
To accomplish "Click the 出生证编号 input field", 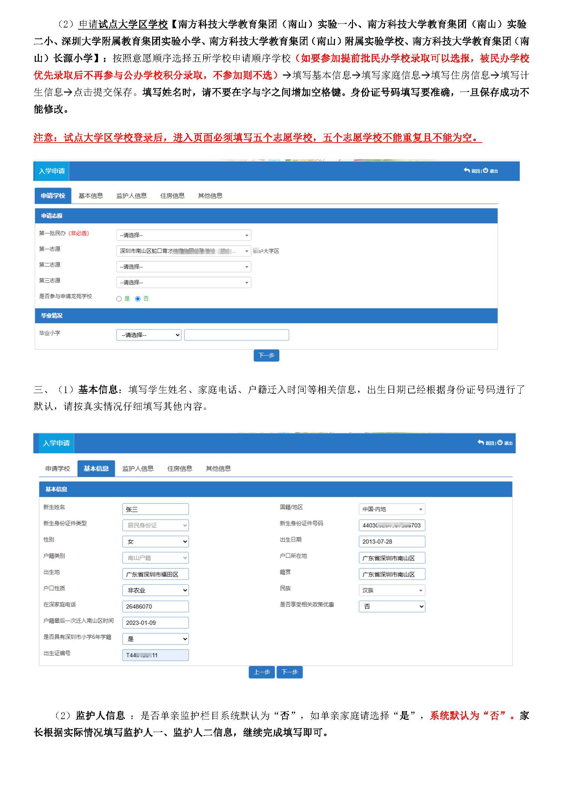I will (155, 655).
